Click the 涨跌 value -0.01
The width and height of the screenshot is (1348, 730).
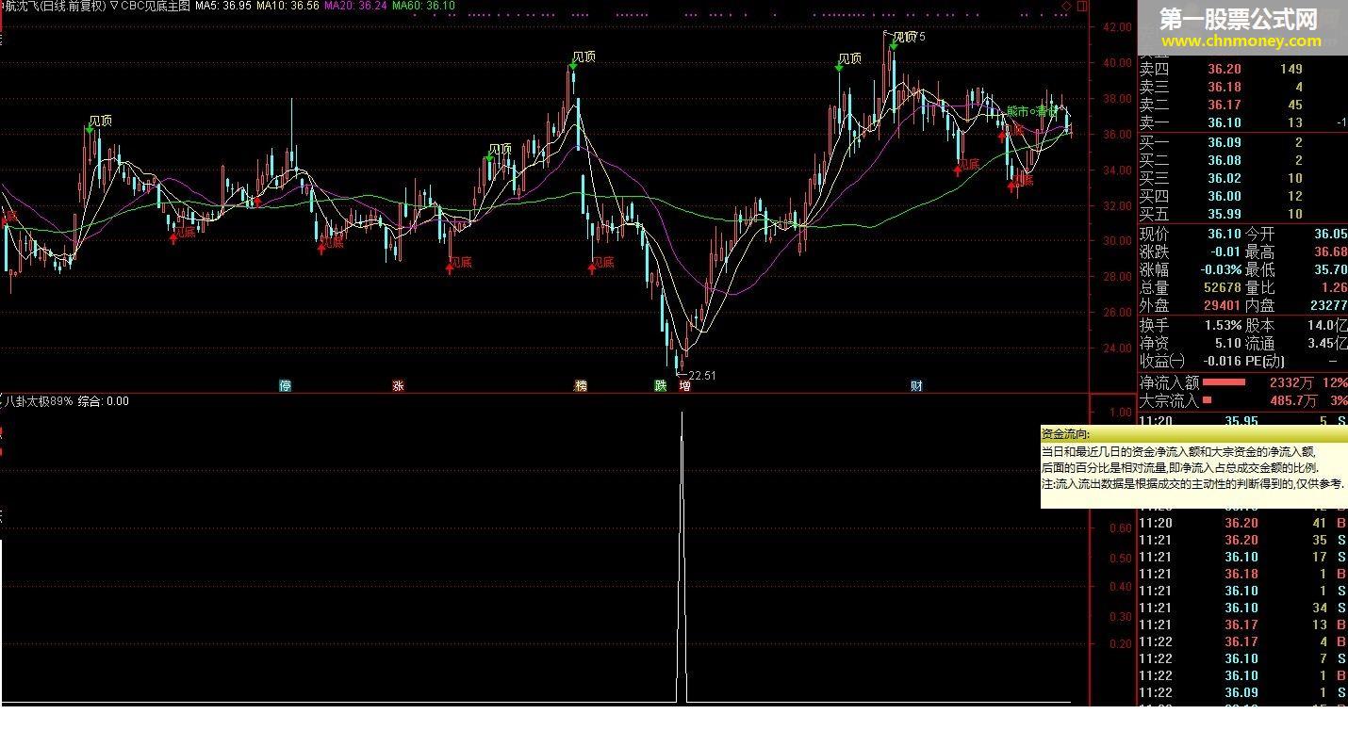point(1225,251)
